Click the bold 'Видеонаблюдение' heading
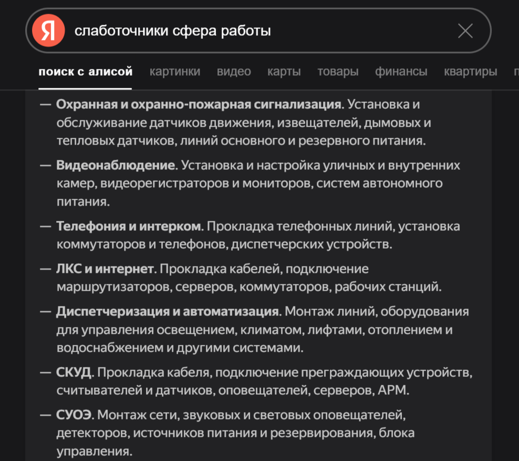519x461 pixels. [117, 165]
